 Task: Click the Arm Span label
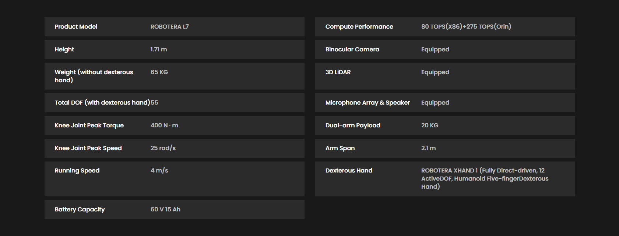[x=340, y=148]
